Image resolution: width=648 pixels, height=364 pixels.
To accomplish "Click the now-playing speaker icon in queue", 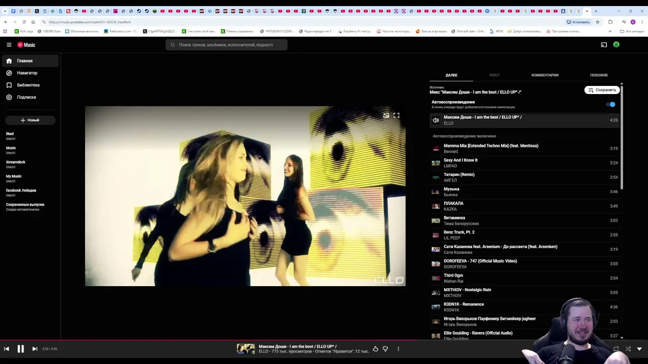I will pyautogui.click(x=436, y=120).
